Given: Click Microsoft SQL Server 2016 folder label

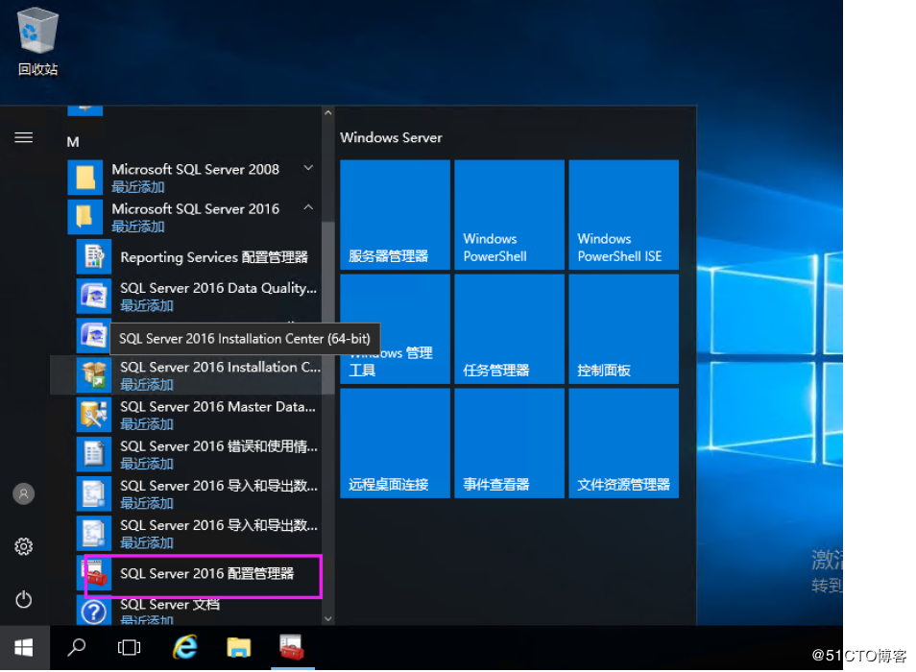Looking at the screenshot, I should coord(196,209).
